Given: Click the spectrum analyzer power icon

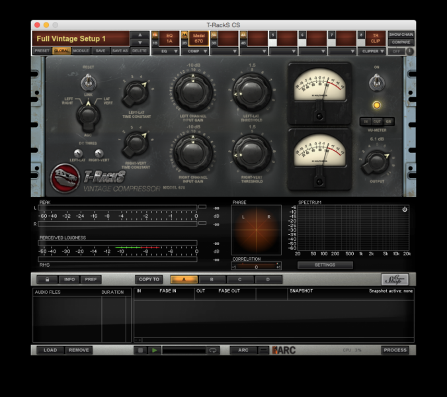Looking at the screenshot, I should pyautogui.click(x=405, y=209).
